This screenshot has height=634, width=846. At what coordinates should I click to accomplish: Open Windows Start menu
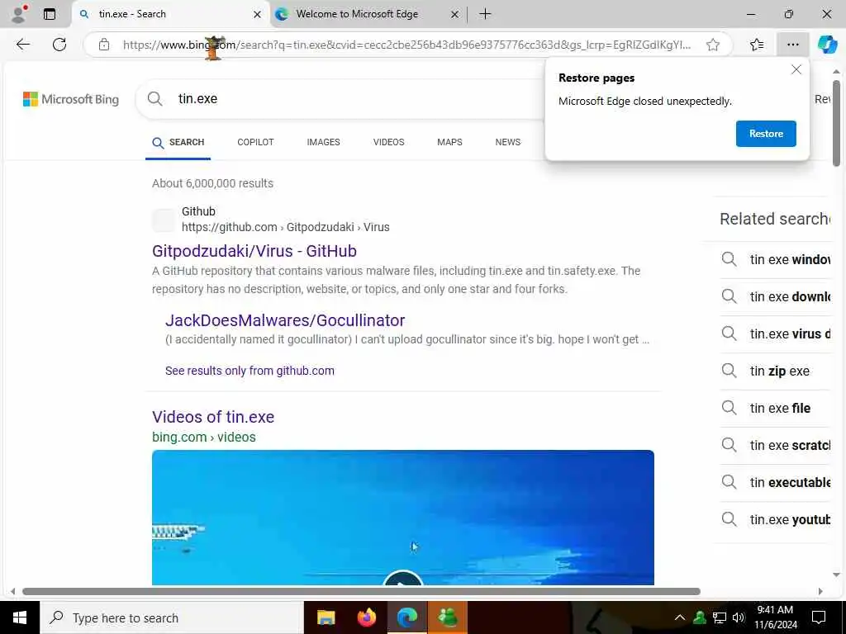(x=20, y=617)
